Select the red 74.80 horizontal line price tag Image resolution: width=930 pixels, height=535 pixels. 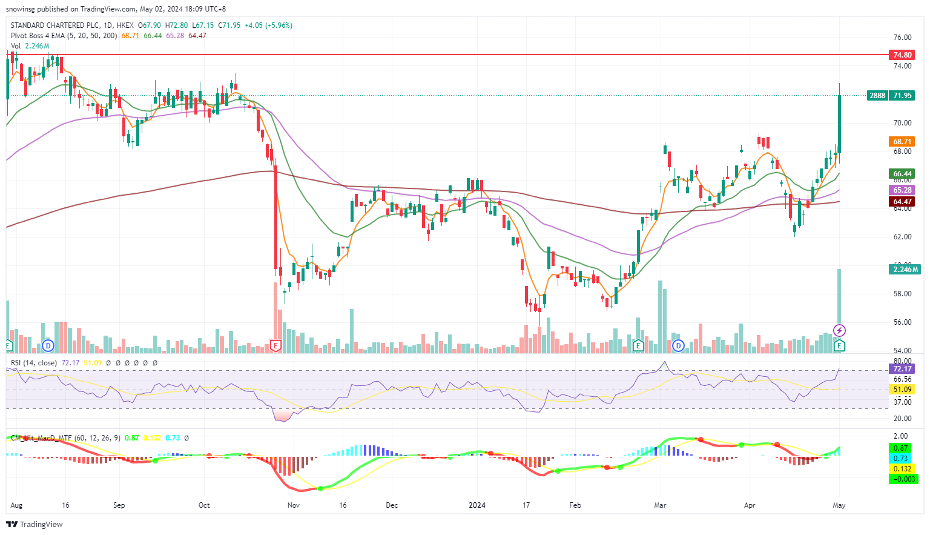902,55
